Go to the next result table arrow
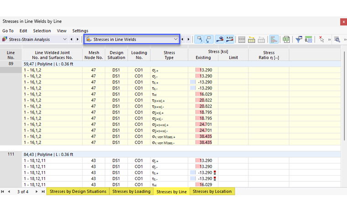347x212 pixels. (x=188, y=39)
